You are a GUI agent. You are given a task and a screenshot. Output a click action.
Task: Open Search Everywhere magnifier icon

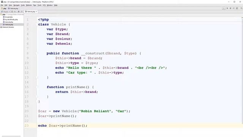(x=241, y=8)
